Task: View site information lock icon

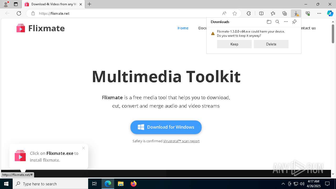Action: tap(33, 13)
